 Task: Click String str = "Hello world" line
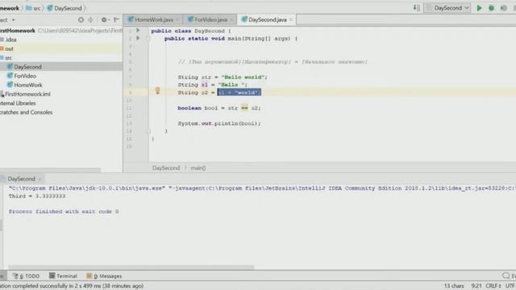click(223, 77)
